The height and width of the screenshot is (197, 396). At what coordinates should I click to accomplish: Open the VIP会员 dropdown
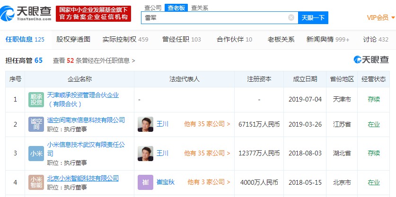[x=380, y=17]
